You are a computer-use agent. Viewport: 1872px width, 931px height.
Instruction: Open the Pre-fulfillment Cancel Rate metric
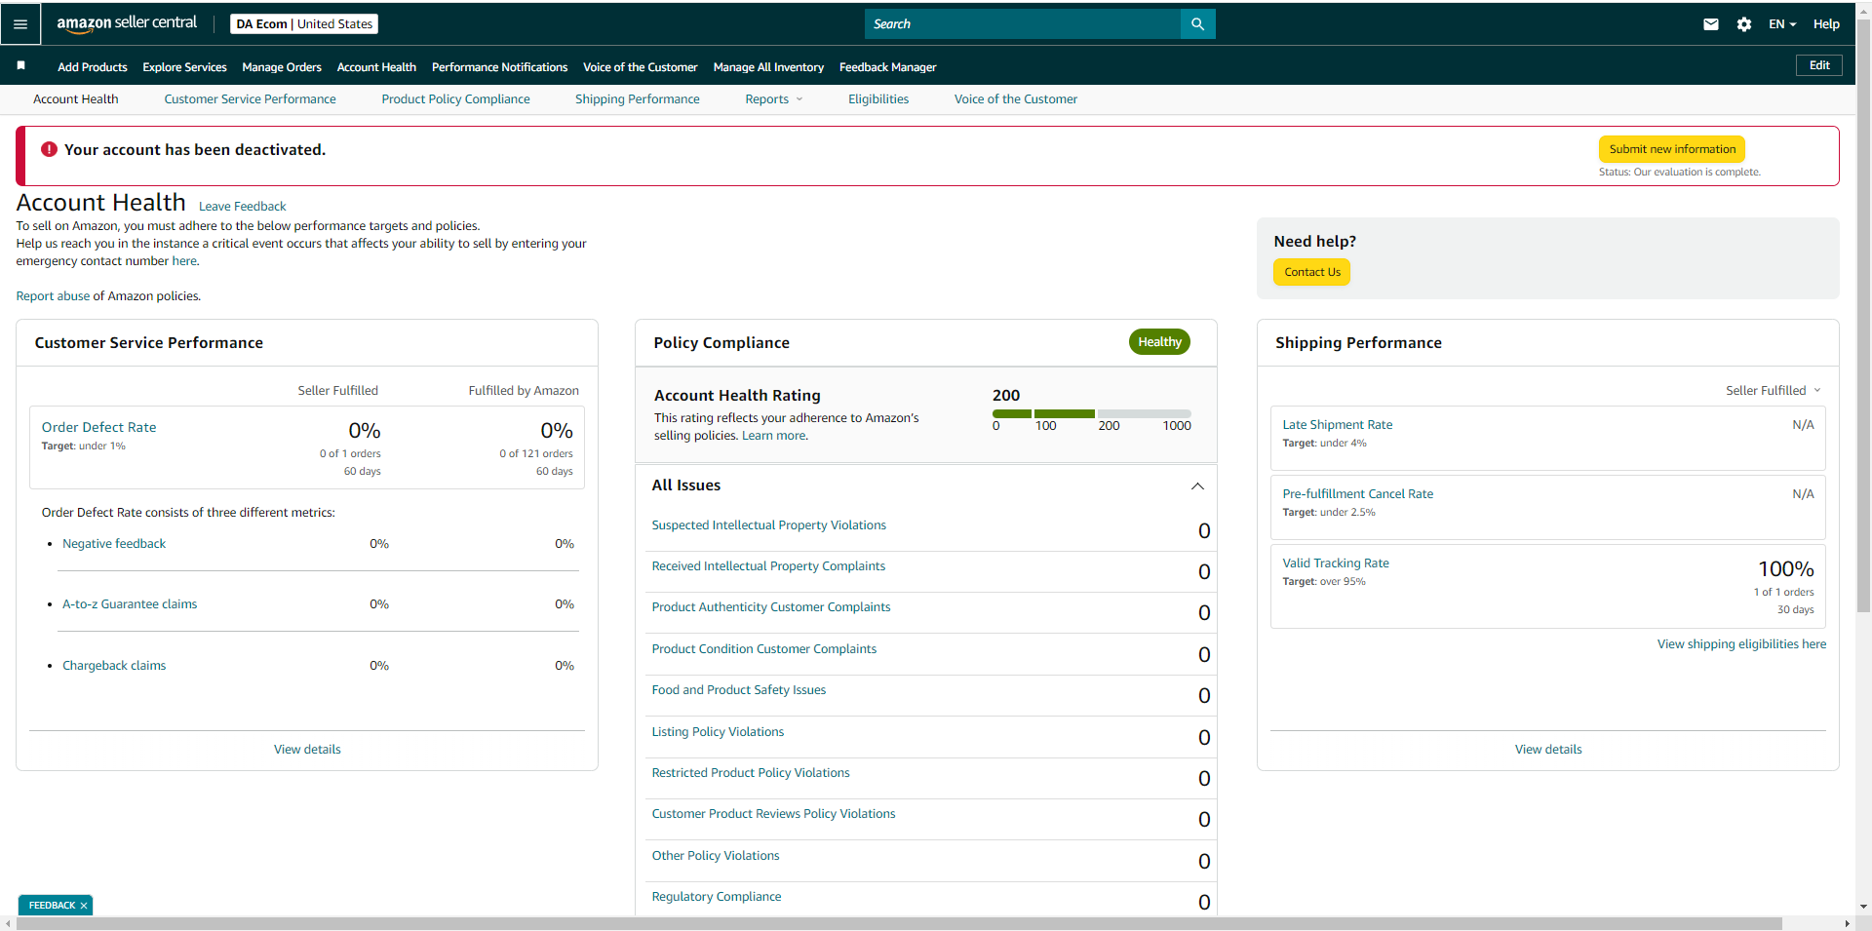1358,494
